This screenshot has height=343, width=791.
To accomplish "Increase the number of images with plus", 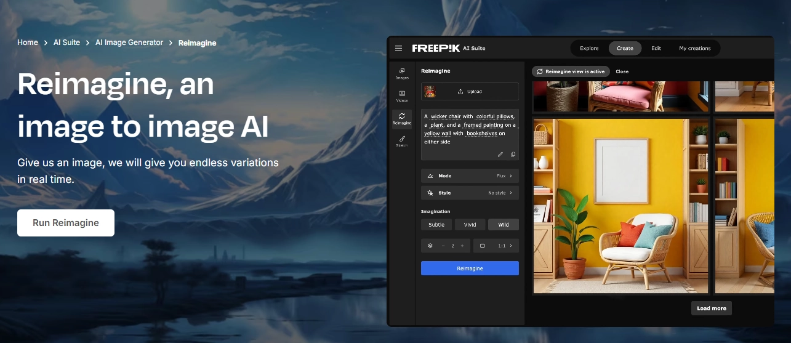I will click(462, 245).
